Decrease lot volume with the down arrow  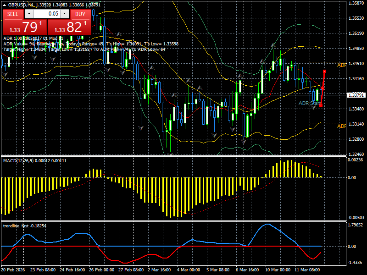pyautogui.click(x=29, y=14)
